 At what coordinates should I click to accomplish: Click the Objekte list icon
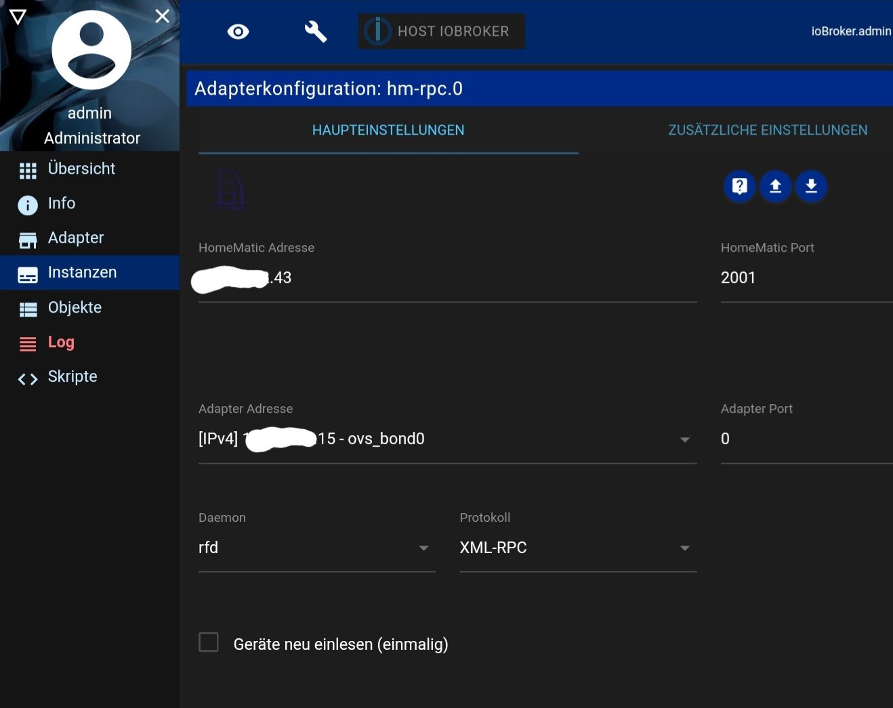point(28,309)
